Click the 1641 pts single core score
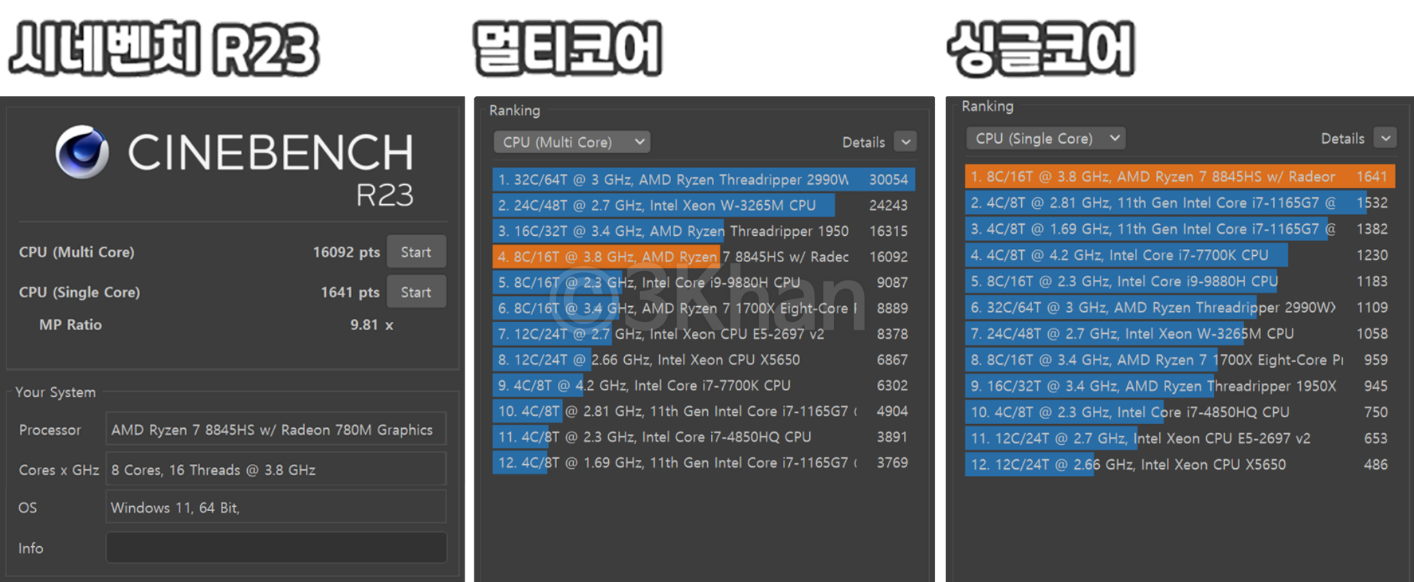The image size is (1414, 582). pyautogui.click(x=350, y=292)
